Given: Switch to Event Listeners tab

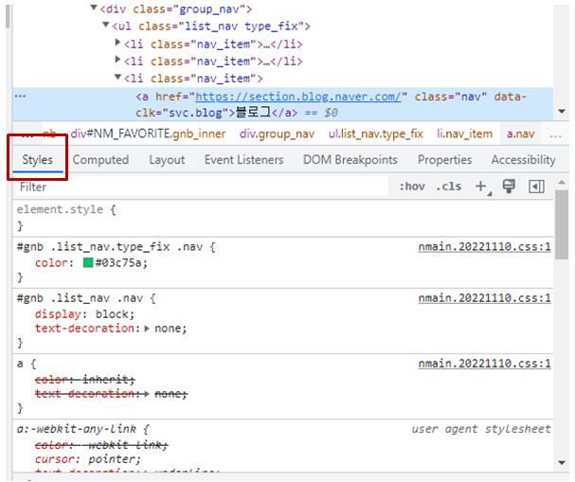Looking at the screenshot, I should point(243,160).
